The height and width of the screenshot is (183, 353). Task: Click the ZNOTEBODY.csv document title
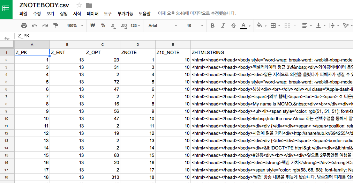click(x=44, y=5)
